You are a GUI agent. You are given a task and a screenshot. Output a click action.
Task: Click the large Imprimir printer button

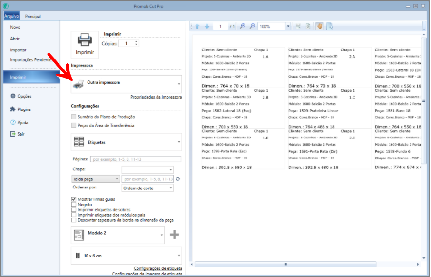pos(85,45)
